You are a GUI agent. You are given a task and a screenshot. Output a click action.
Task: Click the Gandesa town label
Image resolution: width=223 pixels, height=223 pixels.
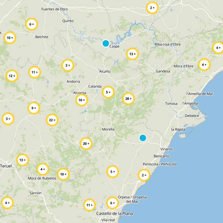pos(163,71)
